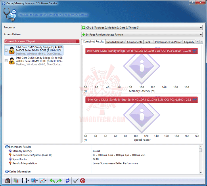The image size is (207, 186).
Task: Click the Benchmark Results section icon
Action: pyautogui.click(x=7, y=147)
